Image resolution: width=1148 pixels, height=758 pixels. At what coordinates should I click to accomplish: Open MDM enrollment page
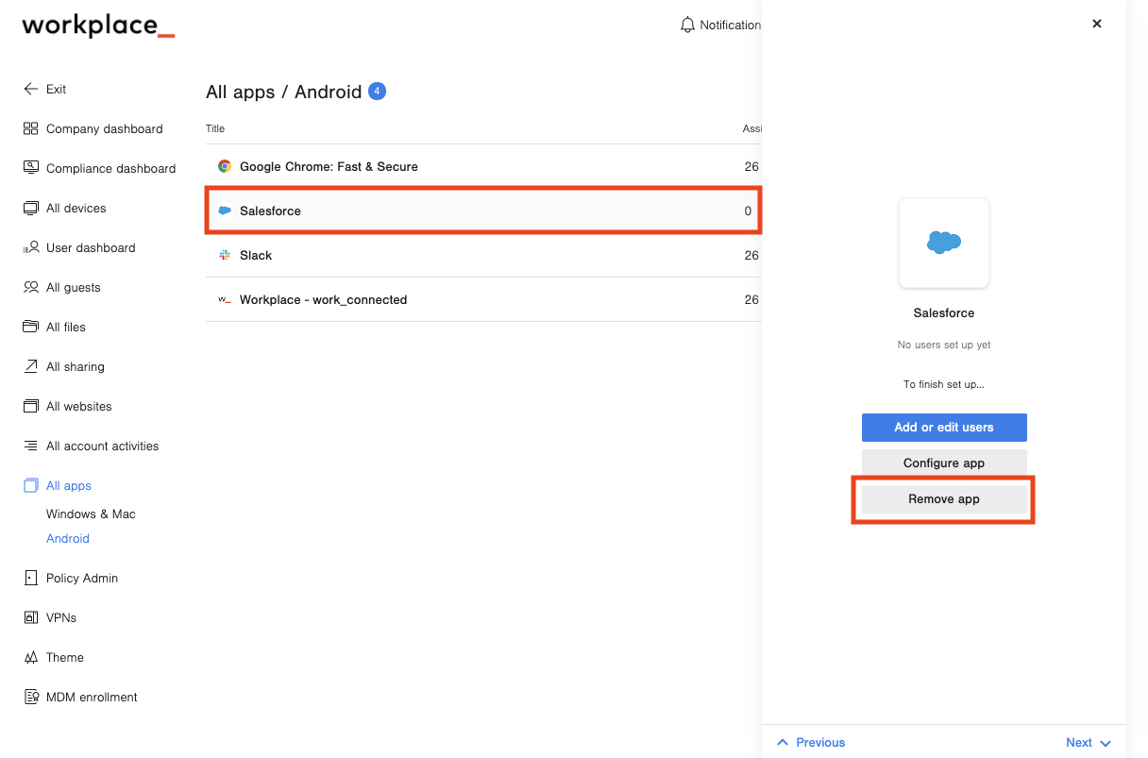(92, 697)
